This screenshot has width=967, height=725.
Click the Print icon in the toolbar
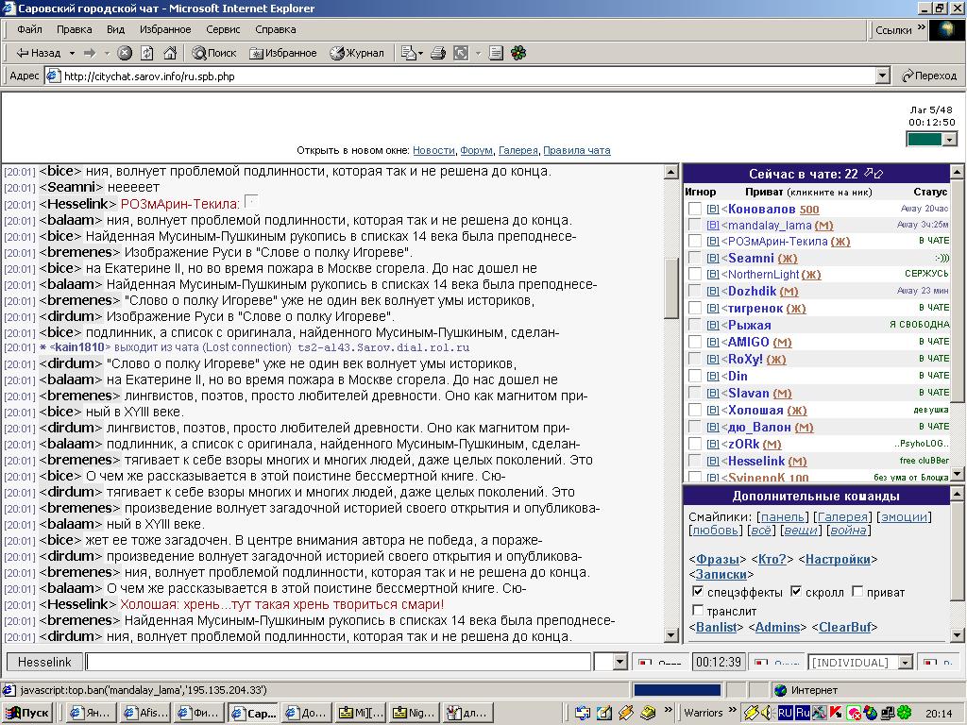pyautogui.click(x=438, y=53)
